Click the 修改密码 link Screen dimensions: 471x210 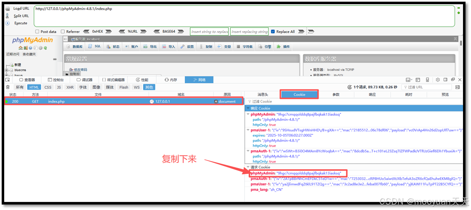pos(80,69)
